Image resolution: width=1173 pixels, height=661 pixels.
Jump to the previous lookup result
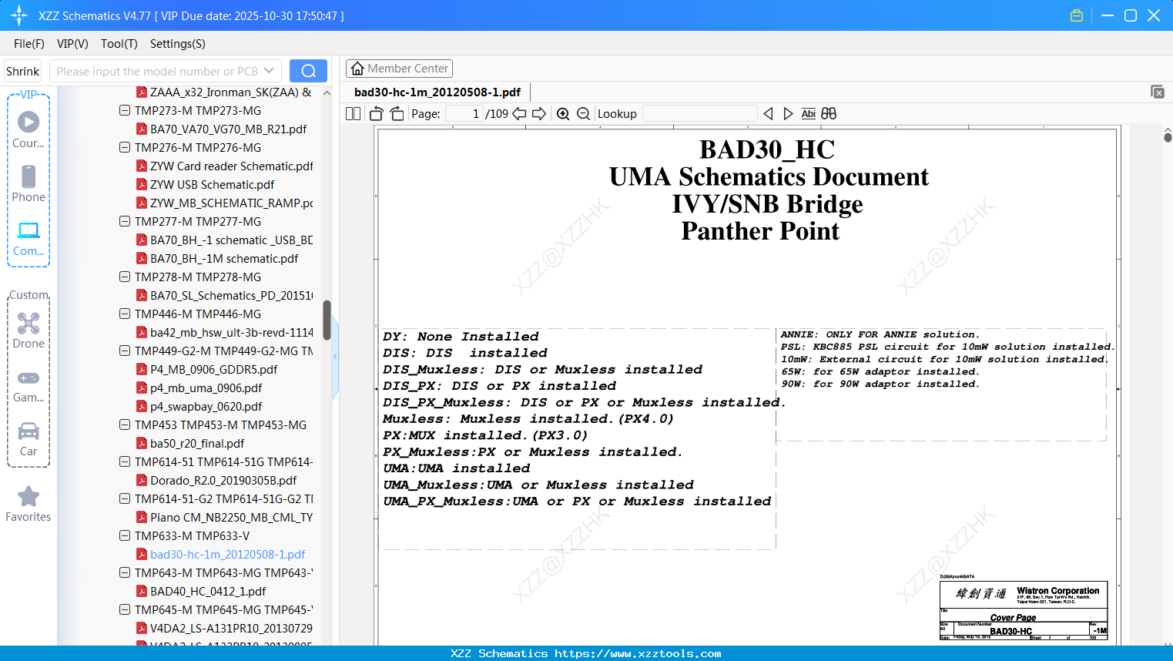[x=768, y=114]
